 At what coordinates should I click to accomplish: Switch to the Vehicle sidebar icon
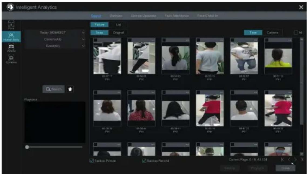point(11,48)
